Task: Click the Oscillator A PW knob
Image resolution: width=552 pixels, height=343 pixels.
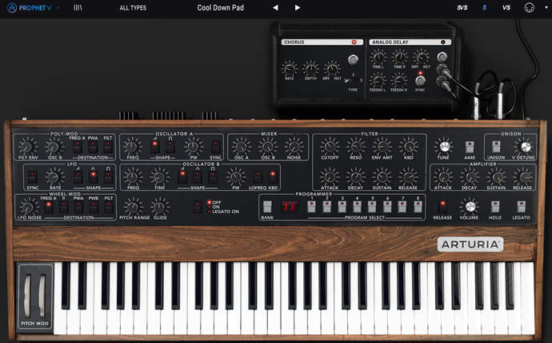Action: [194, 147]
